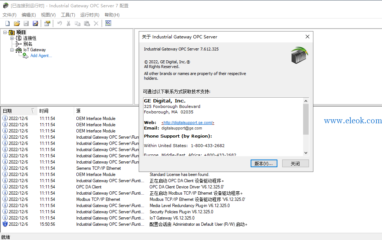Click the 关闭 button in About dialog
The height and width of the screenshot is (240, 382).
(x=295, y=164)
